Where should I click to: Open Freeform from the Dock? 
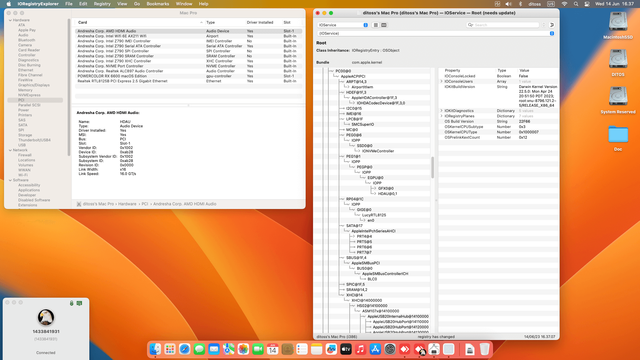331,349
